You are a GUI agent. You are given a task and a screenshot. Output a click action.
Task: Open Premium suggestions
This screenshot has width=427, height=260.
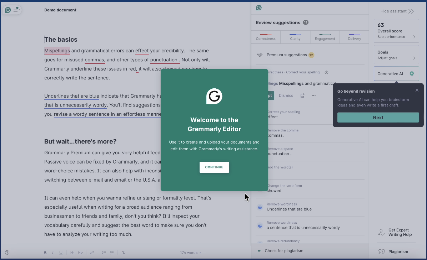310,55
